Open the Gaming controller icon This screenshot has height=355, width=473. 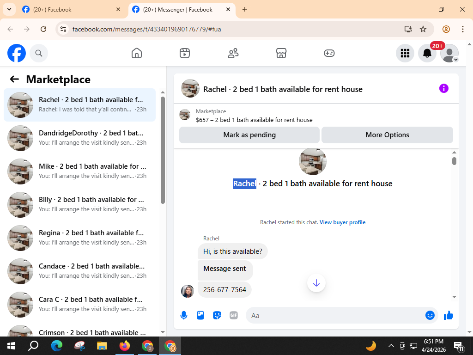[x=329, y=53]
